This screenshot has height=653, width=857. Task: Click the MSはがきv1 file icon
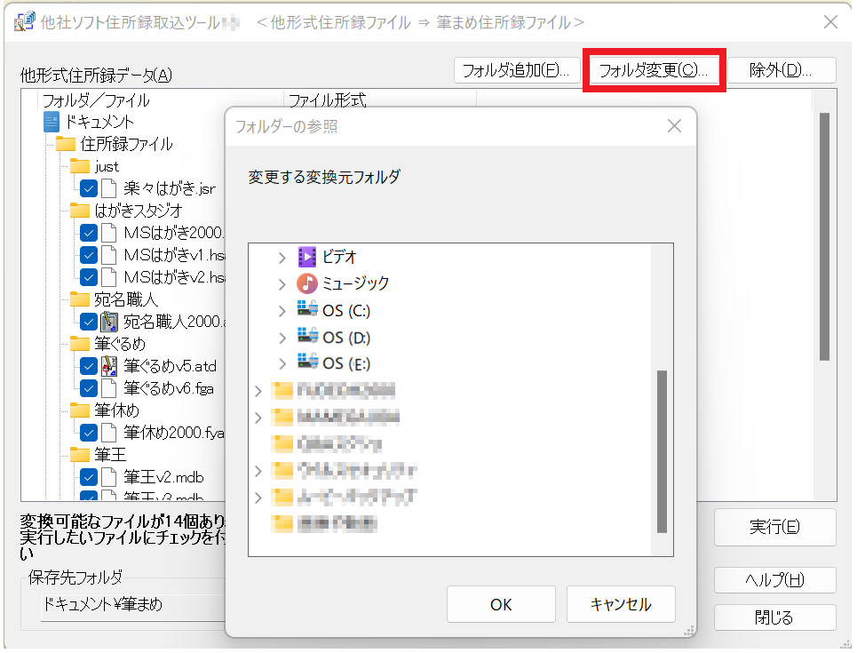click(109, 255)
